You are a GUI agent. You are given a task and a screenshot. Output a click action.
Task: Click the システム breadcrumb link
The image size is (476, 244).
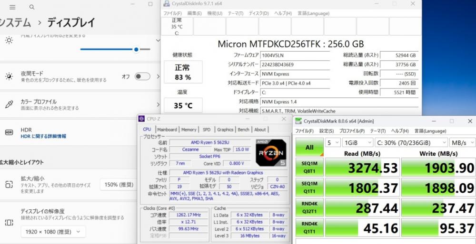(15, 22)
